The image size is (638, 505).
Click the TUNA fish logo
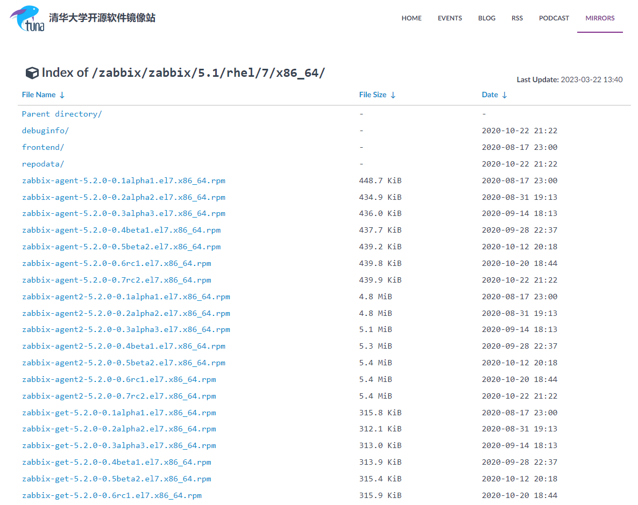27,18
